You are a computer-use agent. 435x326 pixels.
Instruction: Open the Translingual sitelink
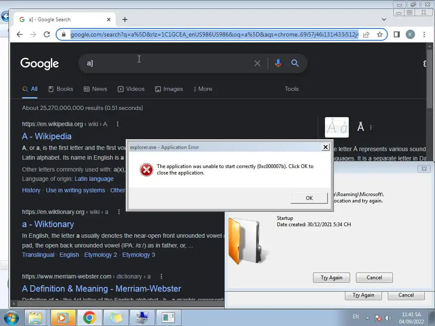[38, 255]
